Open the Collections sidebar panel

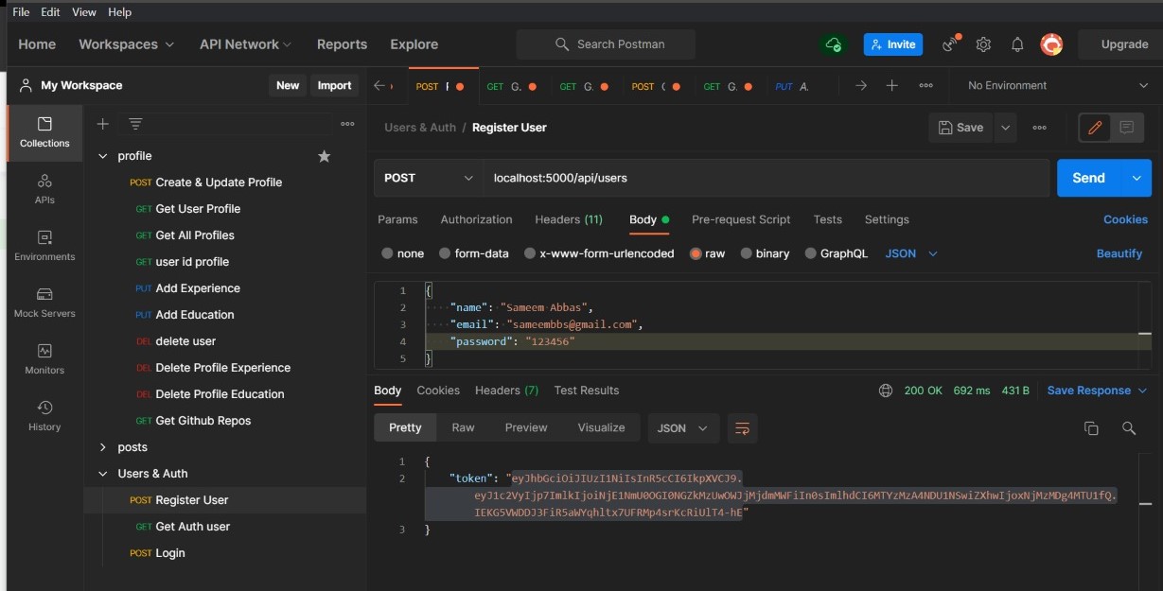point(44,132)
